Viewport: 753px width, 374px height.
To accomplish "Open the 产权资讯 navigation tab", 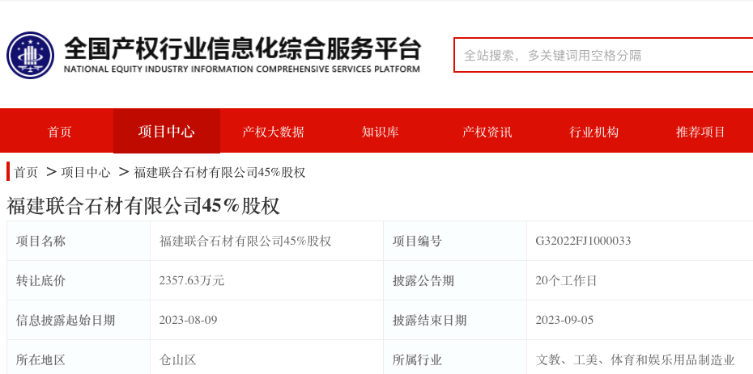I will click(487, 132).
